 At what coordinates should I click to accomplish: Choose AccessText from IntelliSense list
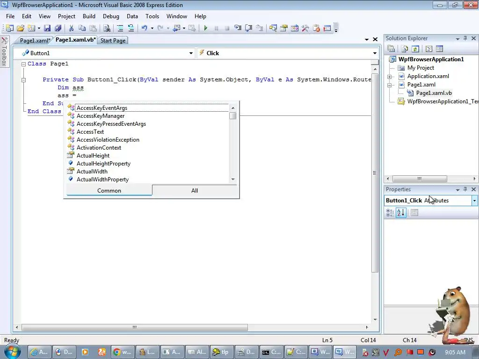[147, 132]
